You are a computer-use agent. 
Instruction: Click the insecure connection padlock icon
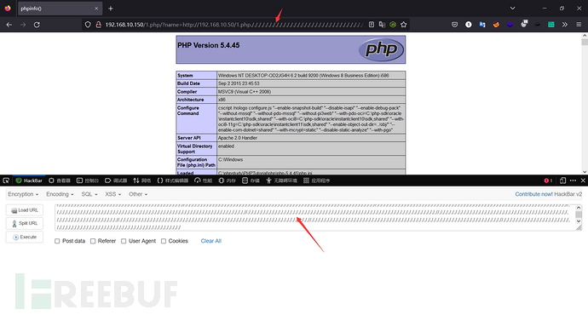point(98,25)
